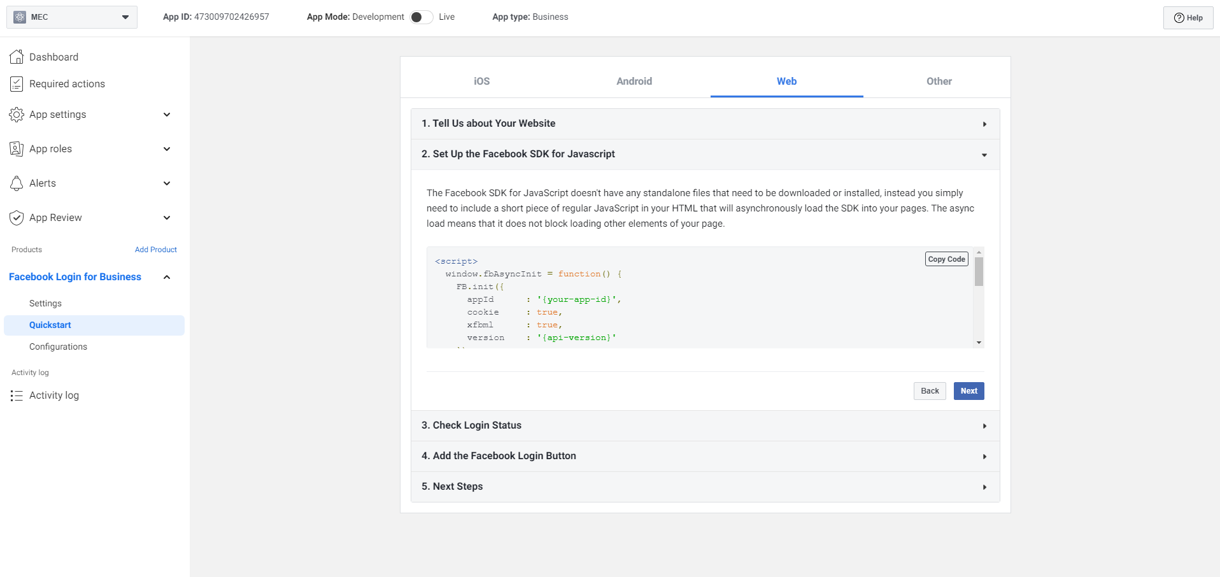Switch to the Android tab
This screenshot has width=1220, height=577.
[x=634, y=81]
